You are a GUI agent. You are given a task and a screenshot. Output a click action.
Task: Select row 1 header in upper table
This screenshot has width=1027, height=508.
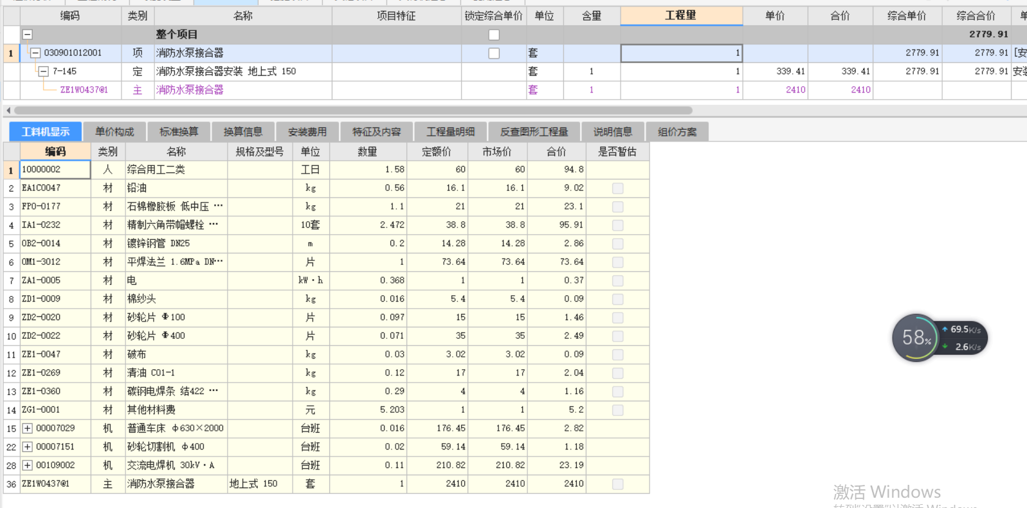click(x=11, y=53)
